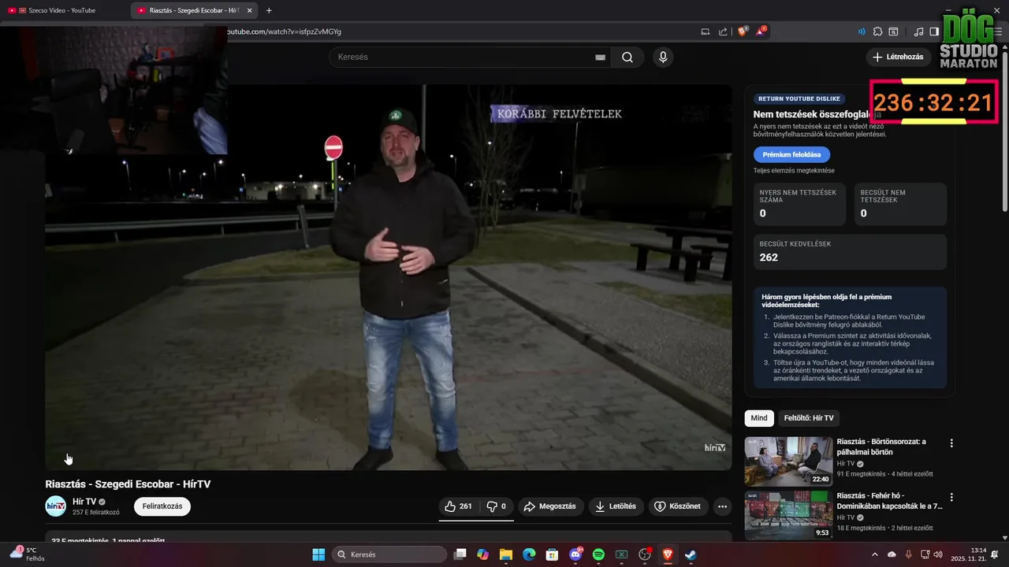Select the Mind filter chip
Image resolution: width=1009 pixels, height=567 pixels.
pos(759,418)
